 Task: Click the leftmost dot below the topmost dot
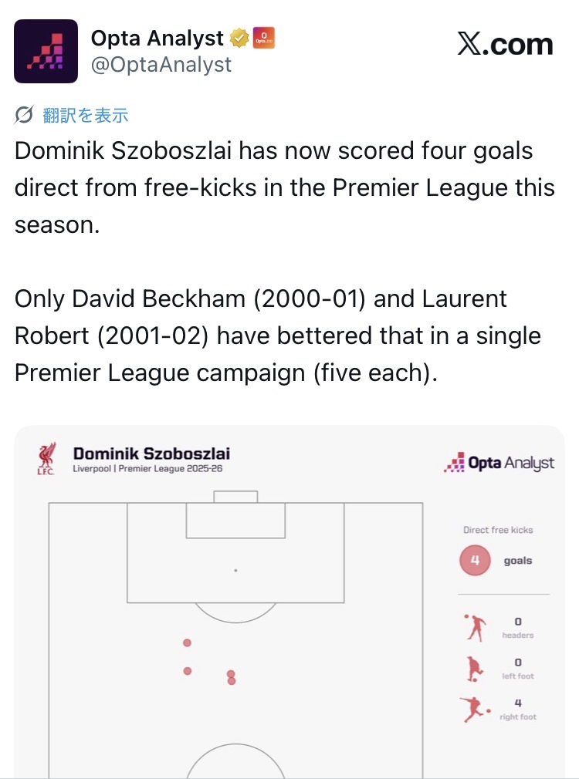point(187,671)
